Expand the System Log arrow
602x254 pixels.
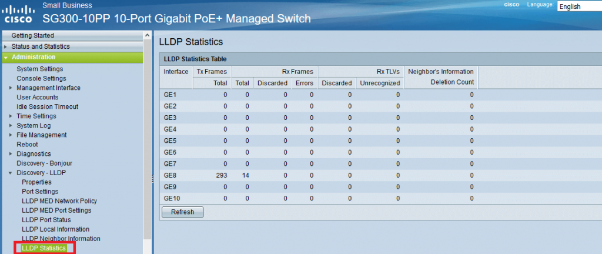coord(11,125)
